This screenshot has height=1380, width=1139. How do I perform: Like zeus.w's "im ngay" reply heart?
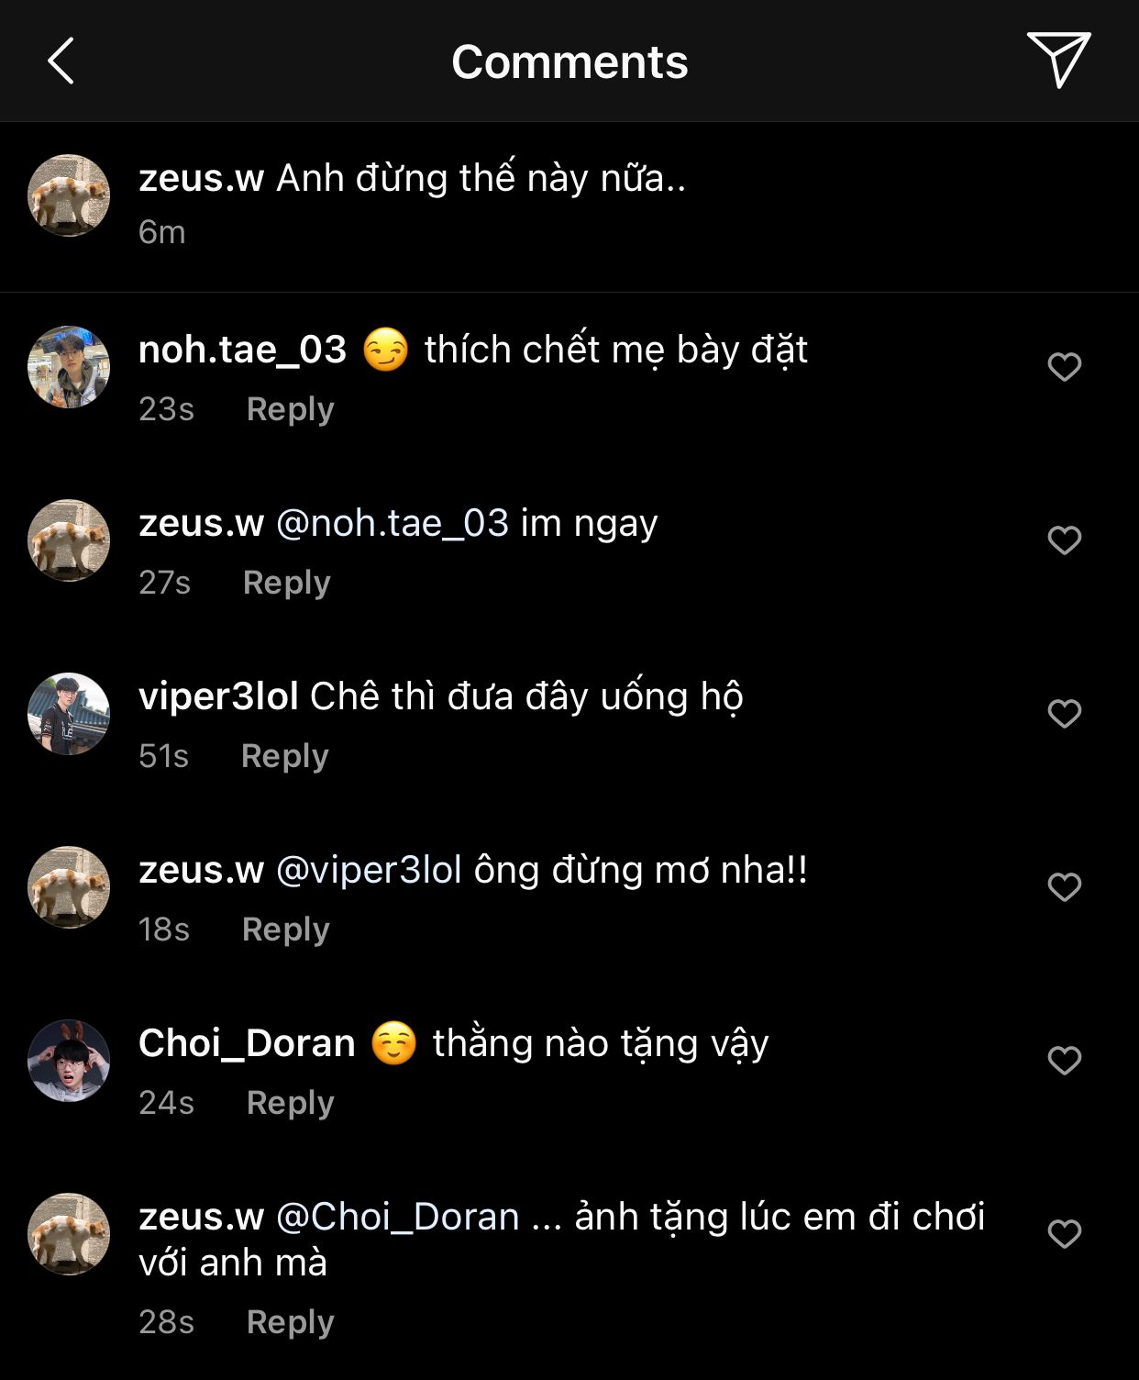click(x=1064, y=540)
